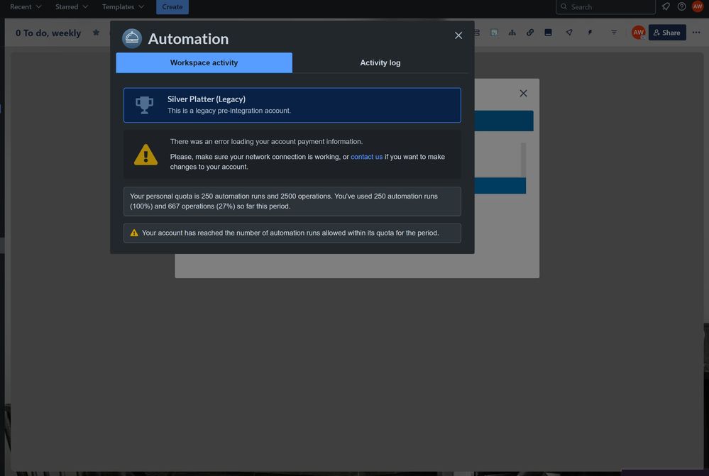Select the Workspace activity tab
The image size is (709, 476).
[x=204, y=62]
